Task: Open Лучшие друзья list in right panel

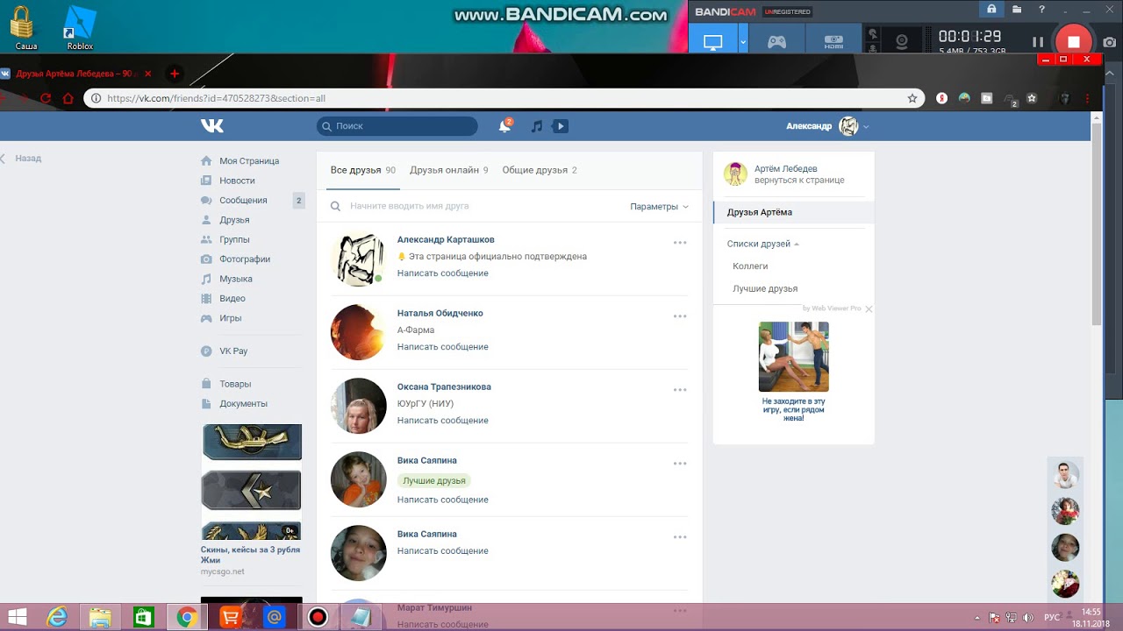Action: click(x=765, y=288)
